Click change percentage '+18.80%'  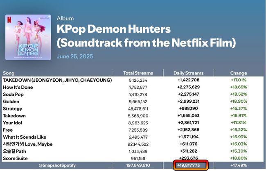(239, 158)
